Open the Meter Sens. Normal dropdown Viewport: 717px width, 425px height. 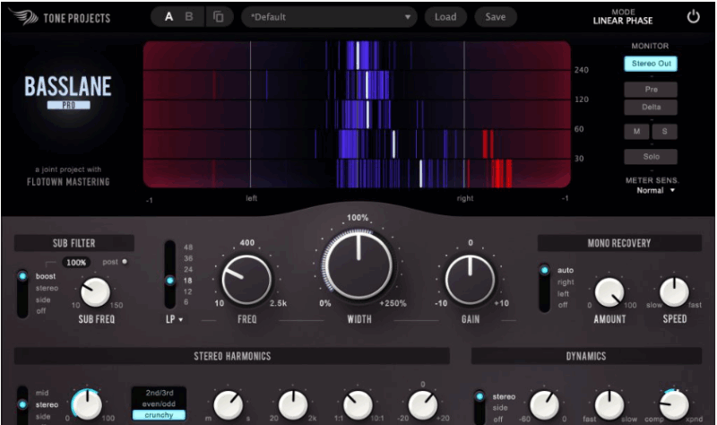[x=656, y=190]
